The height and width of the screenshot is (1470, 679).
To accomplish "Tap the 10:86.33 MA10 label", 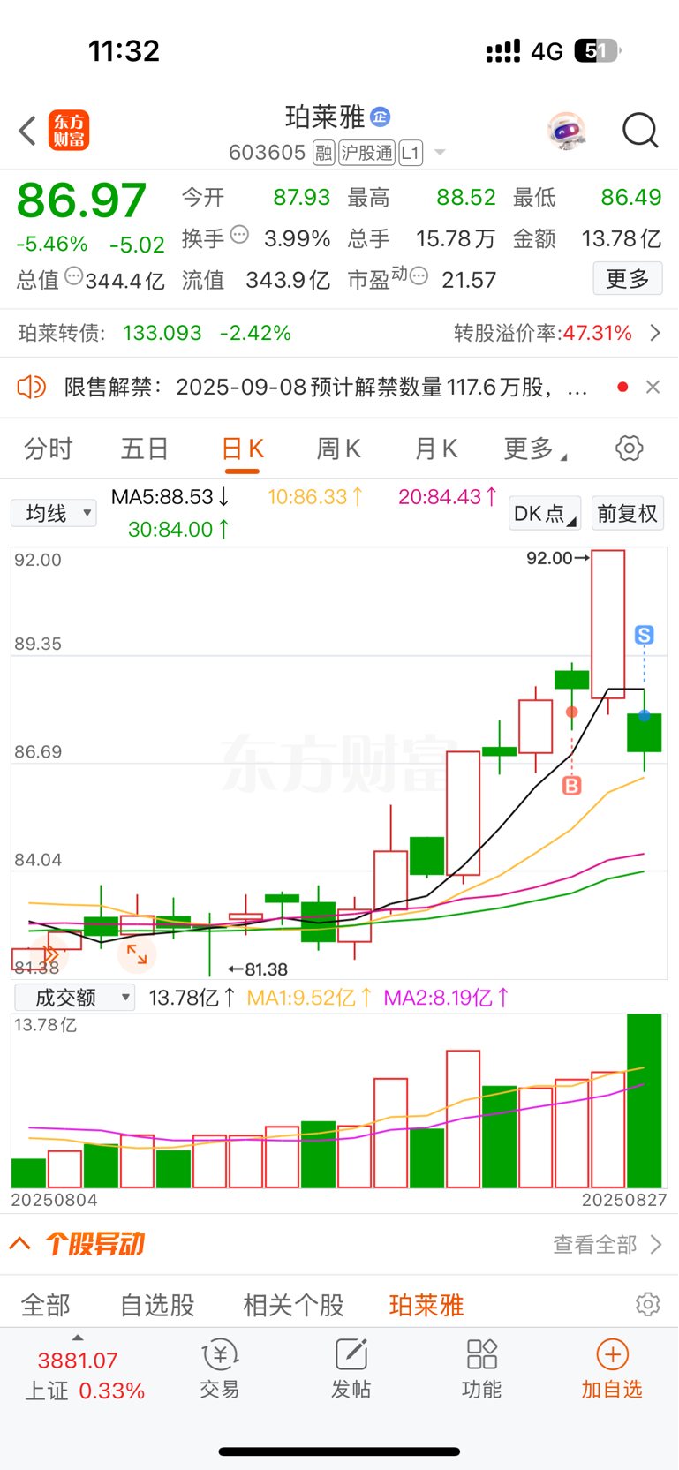I will [x=316, y=497].
